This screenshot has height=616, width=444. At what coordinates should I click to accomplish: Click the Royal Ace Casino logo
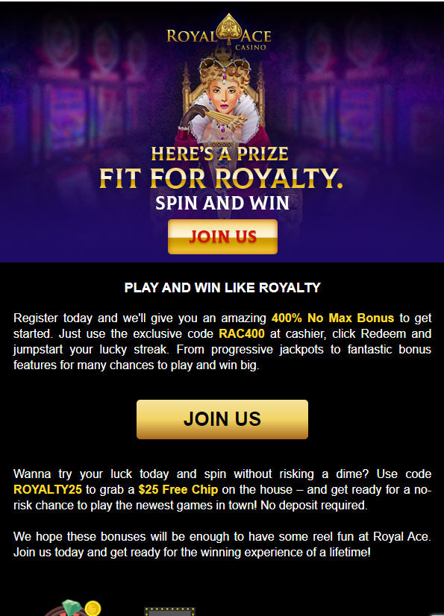[x=219, y=33]
